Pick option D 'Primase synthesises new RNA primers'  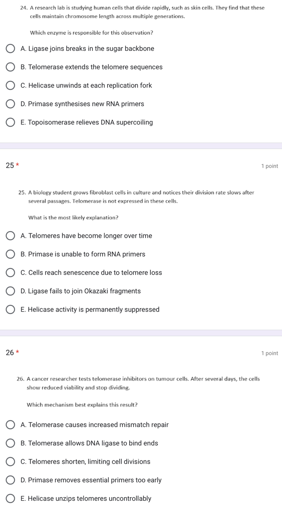pos(10,103)
